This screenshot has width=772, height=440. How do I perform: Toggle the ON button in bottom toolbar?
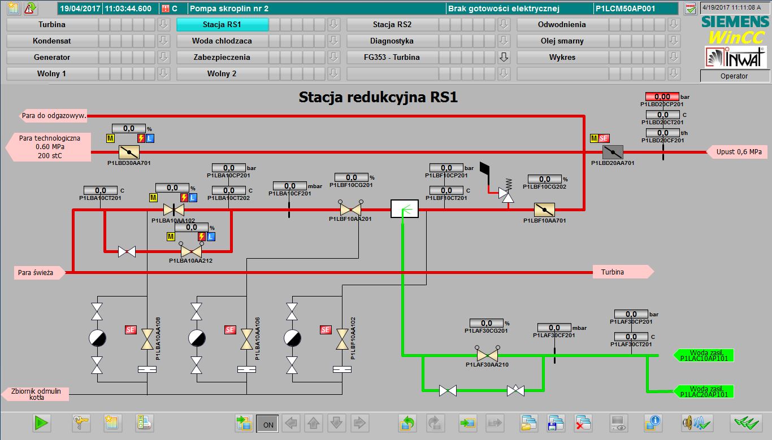pos(268,422)
